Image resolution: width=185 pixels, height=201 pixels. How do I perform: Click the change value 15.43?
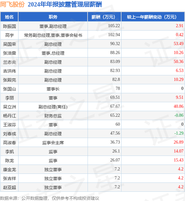(x=179, y=160)
